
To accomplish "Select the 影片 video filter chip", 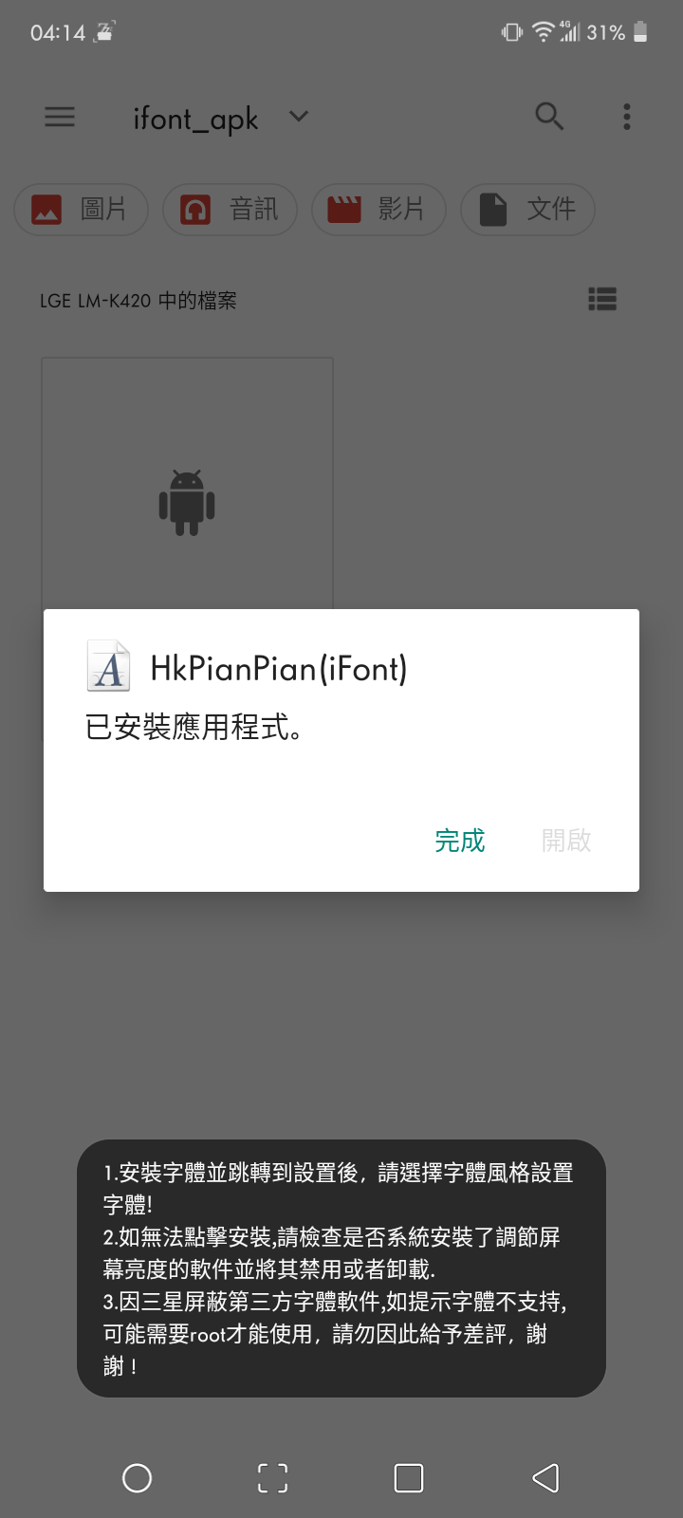I will [x=379, y=209].
